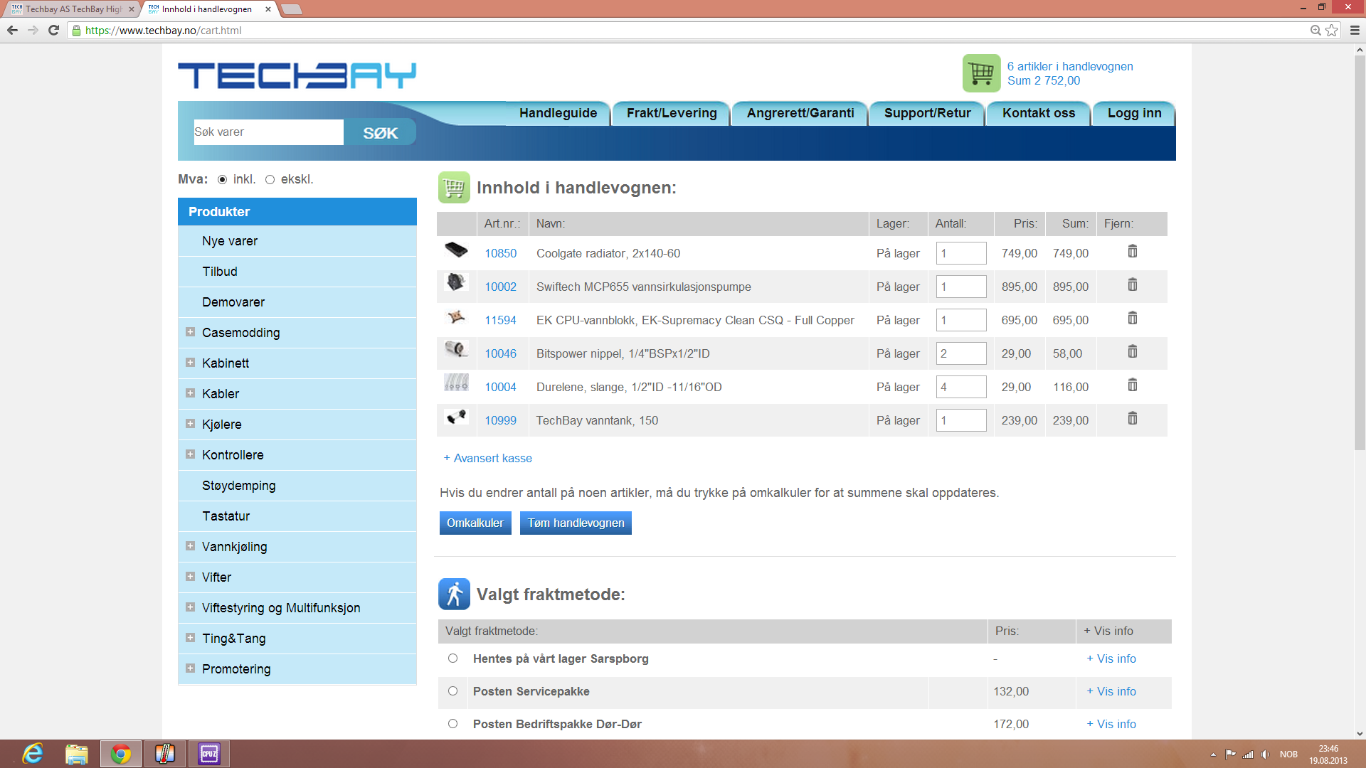The height and width of the screenshot is (768, 1366).
Task: Open Coolgate radiator product thumbnail
Action: click(456, 250)
